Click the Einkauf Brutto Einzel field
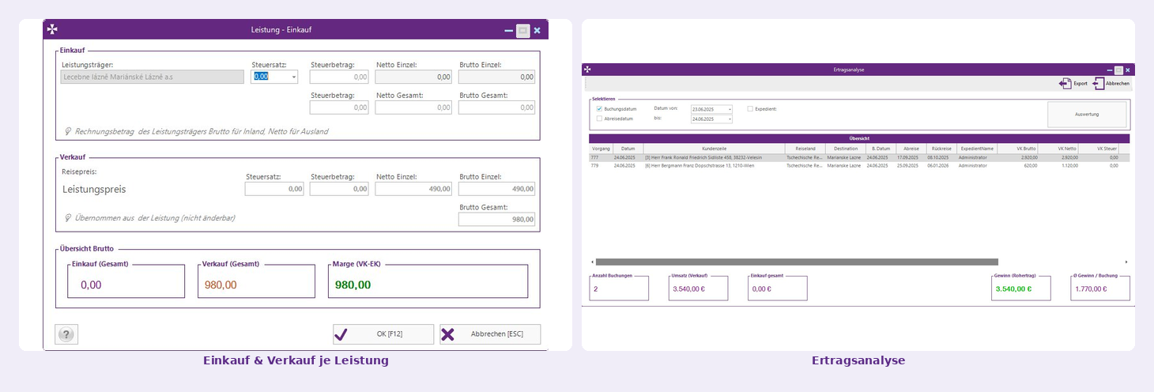Screen dimensions: 1154x392 click(496, 77)
